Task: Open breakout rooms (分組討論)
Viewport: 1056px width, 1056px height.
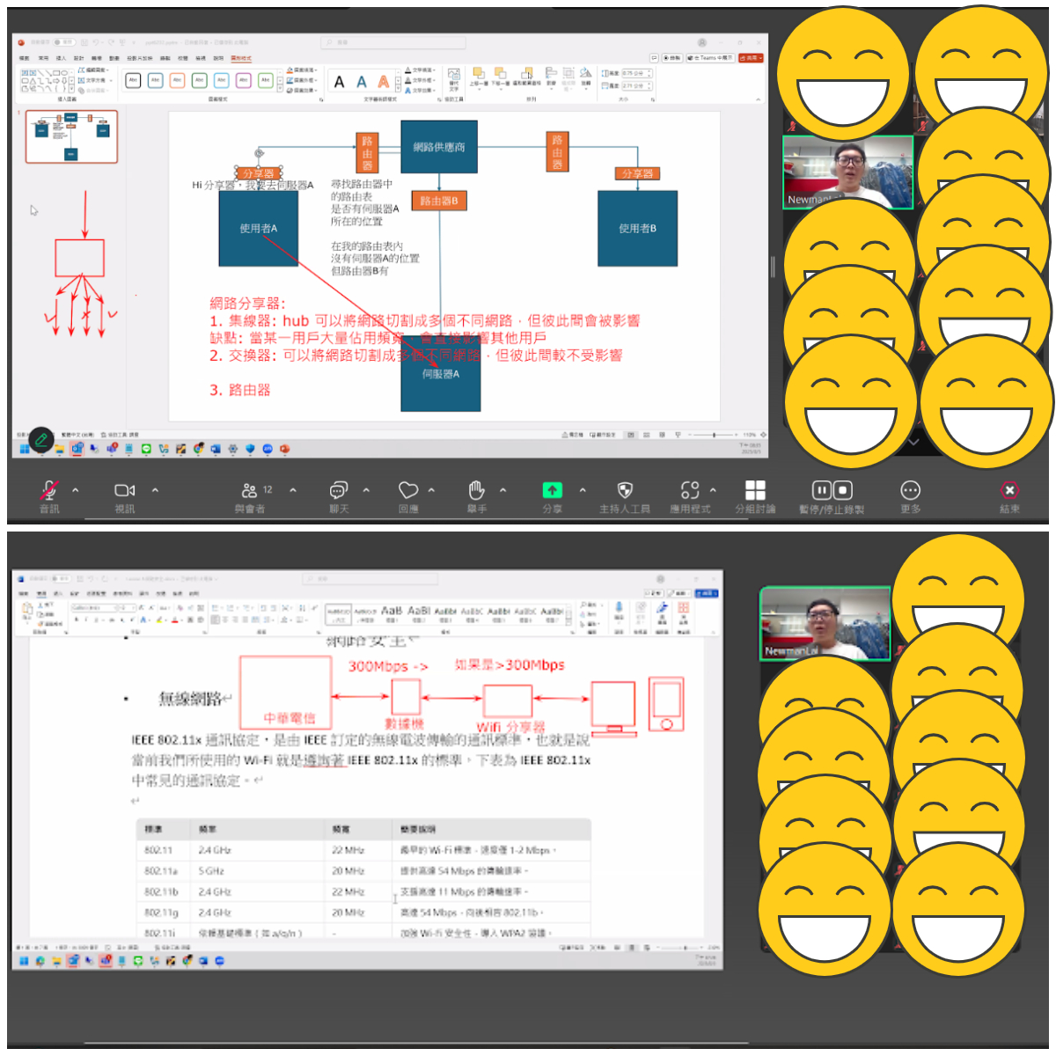Action: pos(755,491)
